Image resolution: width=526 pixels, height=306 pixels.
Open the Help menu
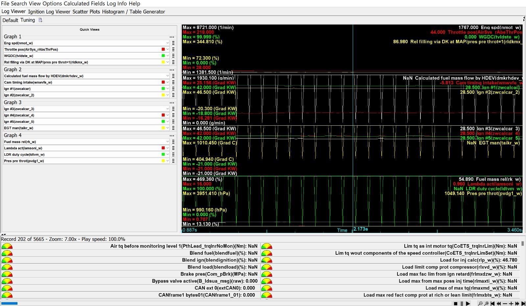tap(134, 4)
